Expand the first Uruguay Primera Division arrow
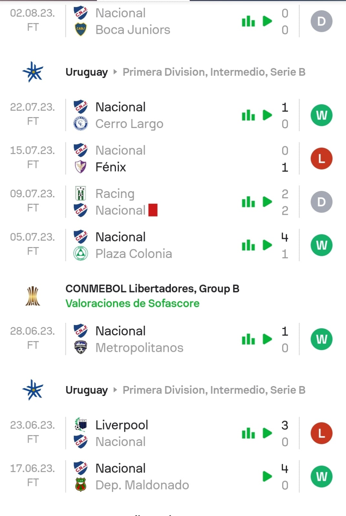Image resolution: width=346 pixels, height=516 pixels. pyautogui.click(x=115, y=72)
